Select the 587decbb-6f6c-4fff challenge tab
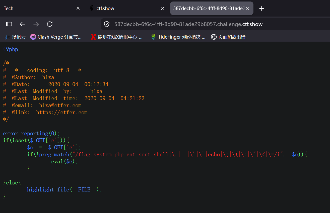Screen dimensions: 330x213 click(x=212, y=8)
